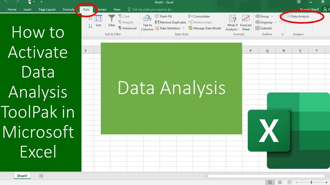Click the Flash Fill button
Image resolution: width=330 pixels, height=185 pixels.
tap(163, 16)
